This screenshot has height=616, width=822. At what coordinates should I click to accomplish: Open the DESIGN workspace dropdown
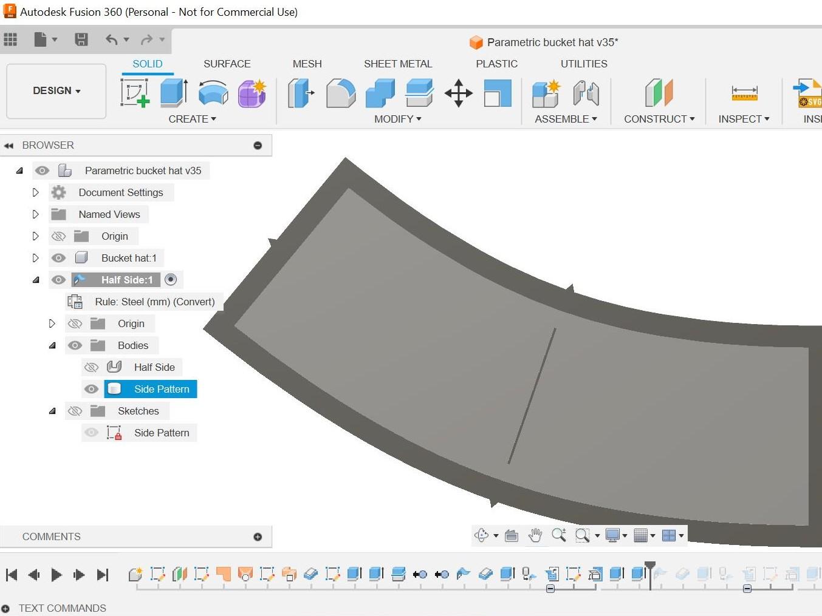(x=56, y=90)
